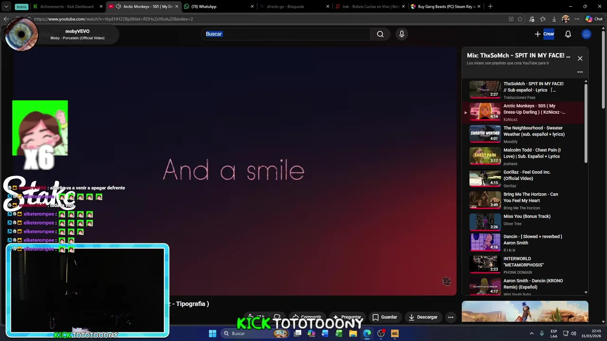
Task: Click the Mix playlist title text
Action: [519, 55]
